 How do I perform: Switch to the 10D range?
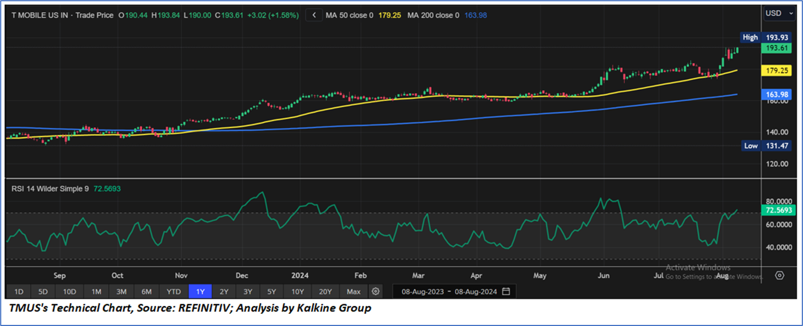(x=69, y=291)
